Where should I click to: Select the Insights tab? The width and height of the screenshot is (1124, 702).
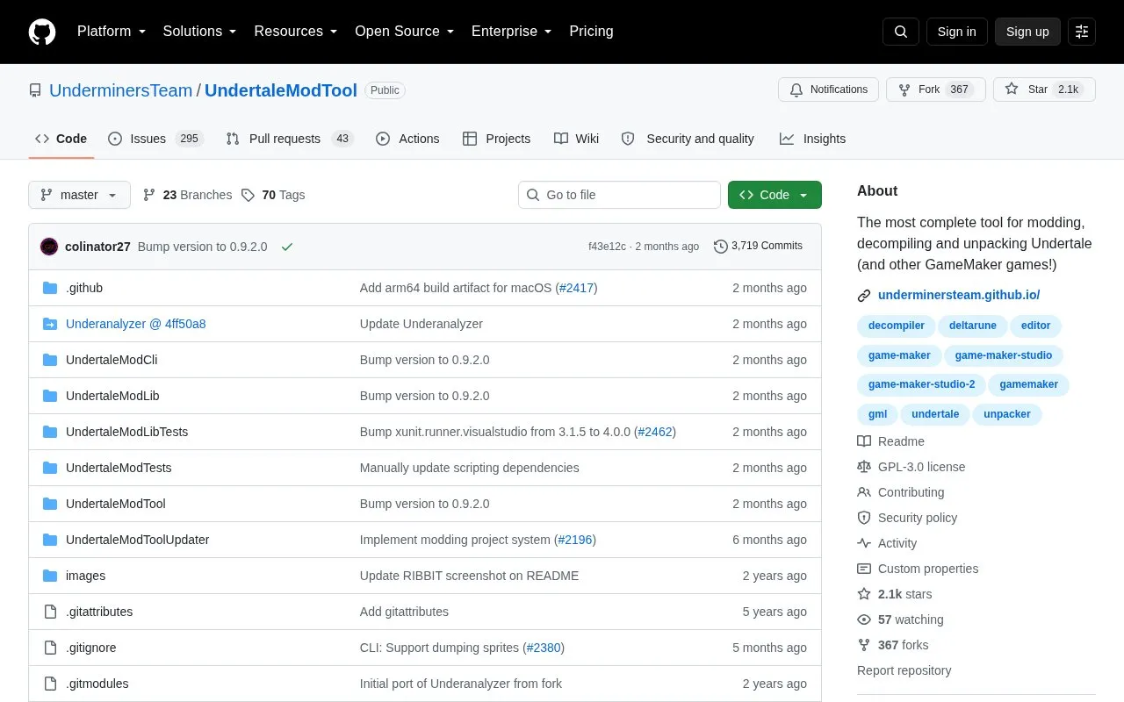812,139
